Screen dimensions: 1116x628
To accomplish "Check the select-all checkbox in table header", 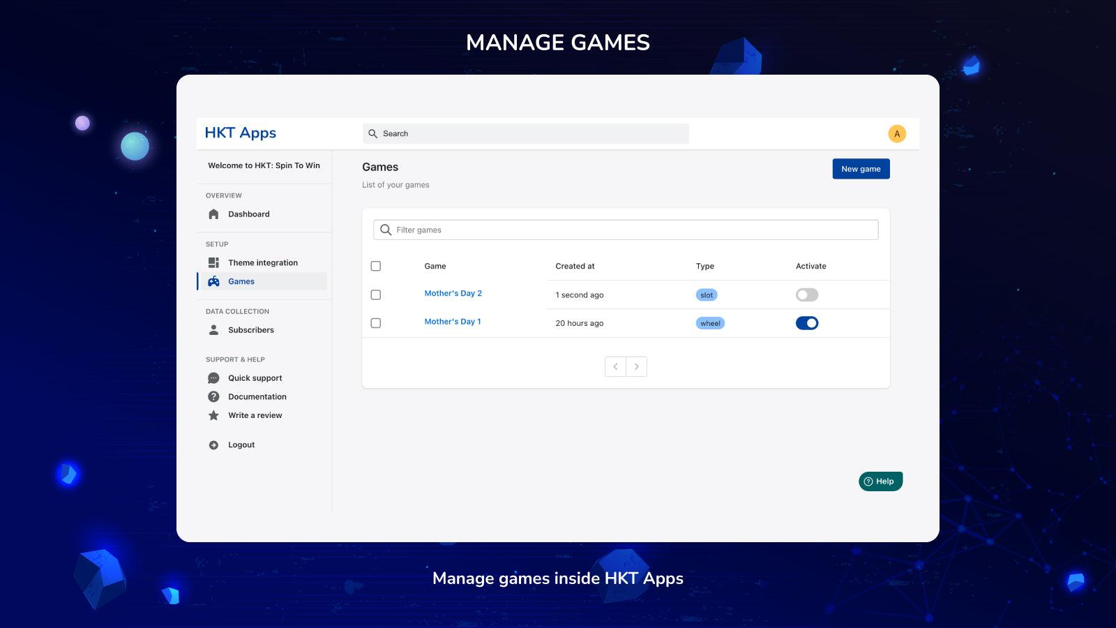I will pos(376,266).
